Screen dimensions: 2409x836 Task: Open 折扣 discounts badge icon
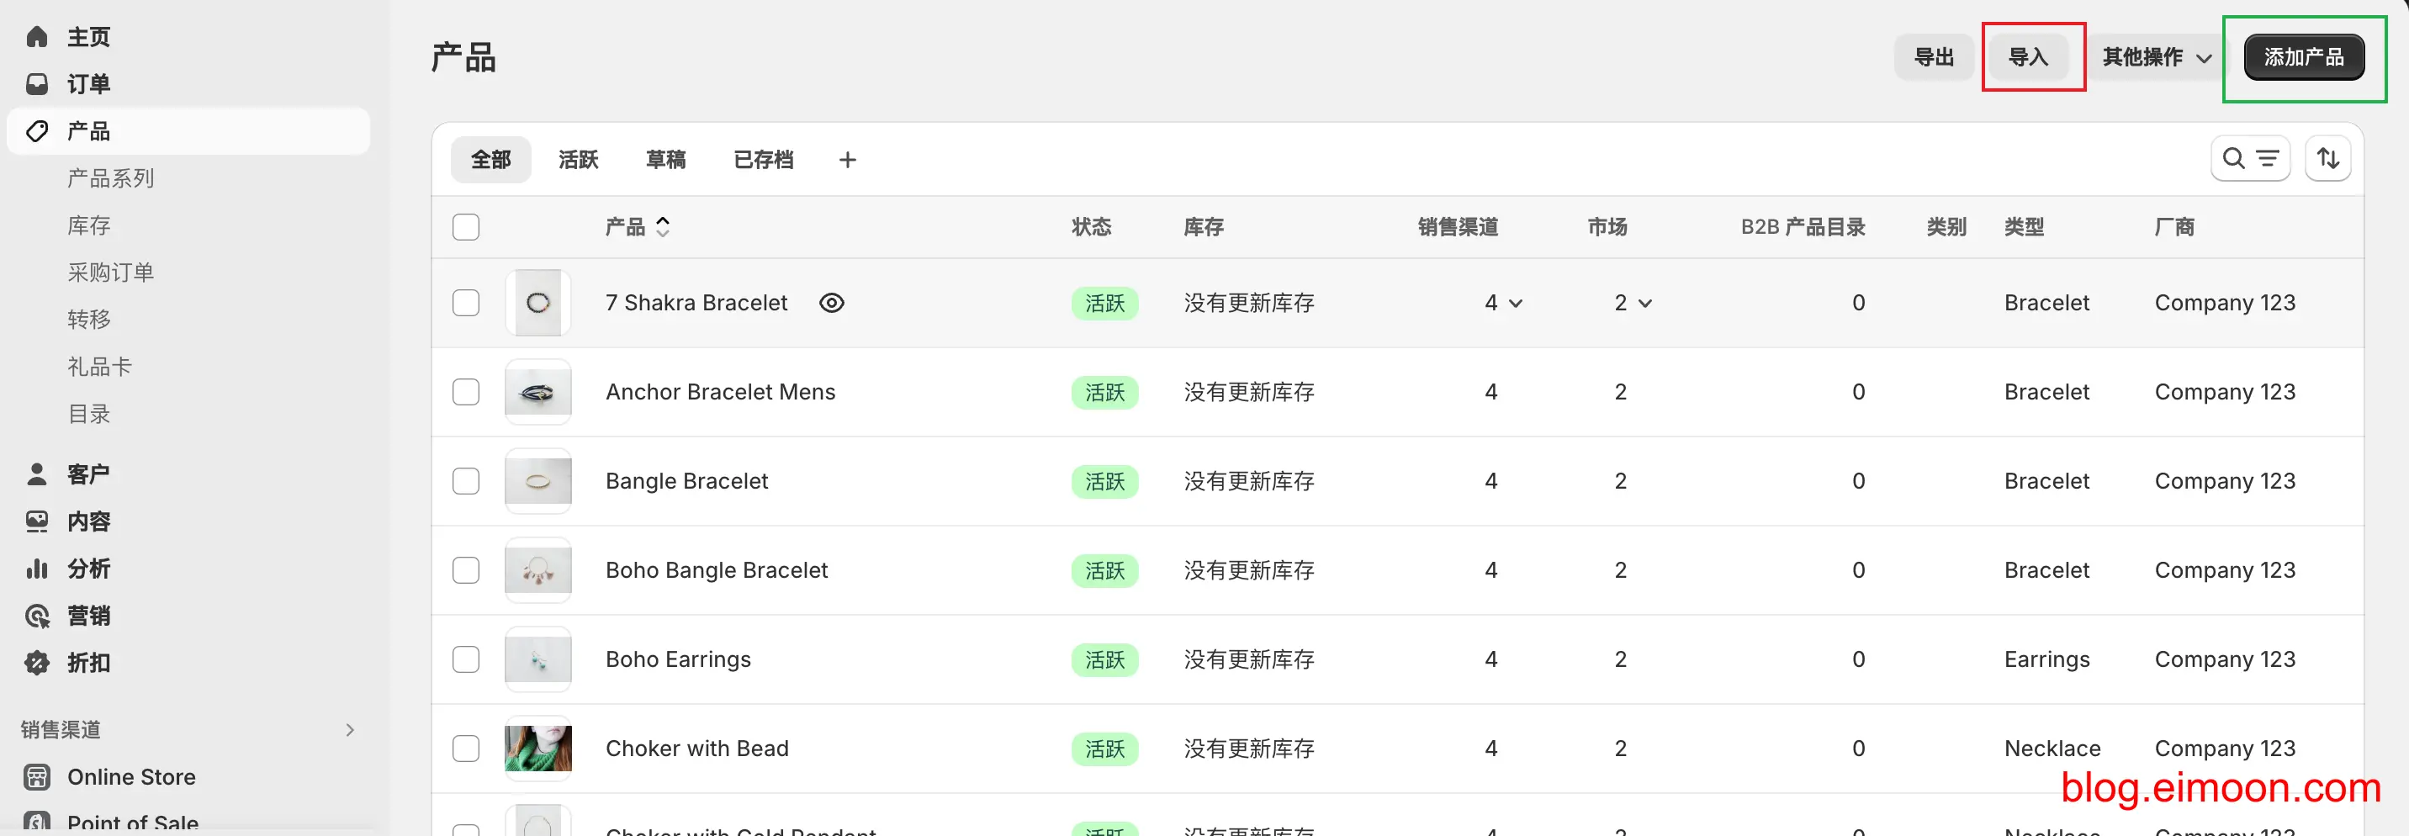(36, 663)
